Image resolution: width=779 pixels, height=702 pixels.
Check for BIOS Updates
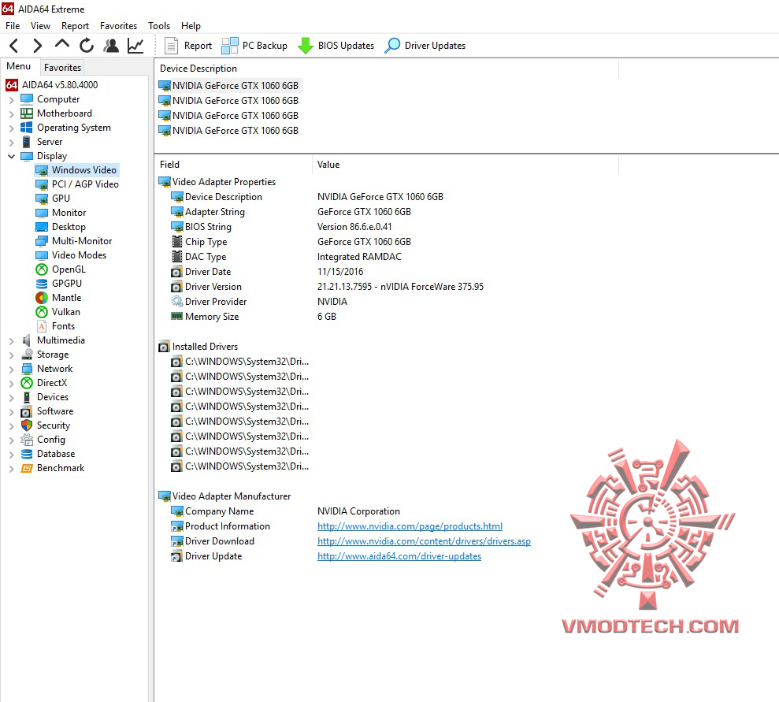tap(336, 46)
